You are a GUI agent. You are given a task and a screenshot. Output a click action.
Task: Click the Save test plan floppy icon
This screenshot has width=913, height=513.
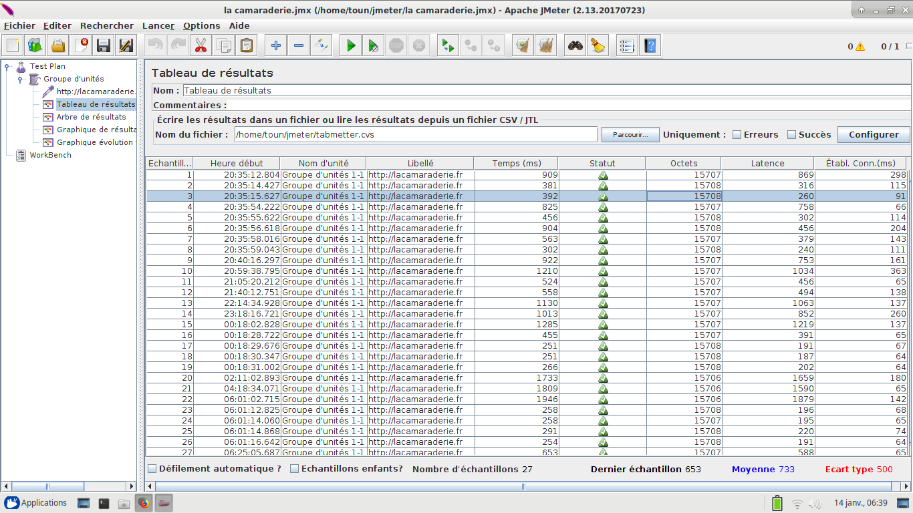(103, 45)
